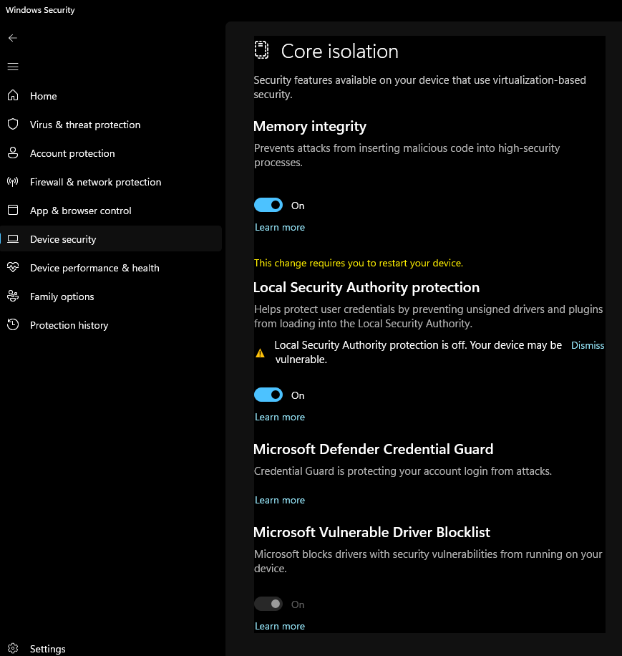Open Learn more under Local Security Authority

tap(280, 417)
